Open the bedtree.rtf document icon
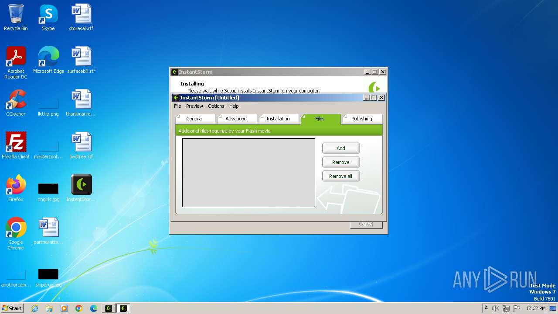The image size is (558, 314). [x=81, y=146]
